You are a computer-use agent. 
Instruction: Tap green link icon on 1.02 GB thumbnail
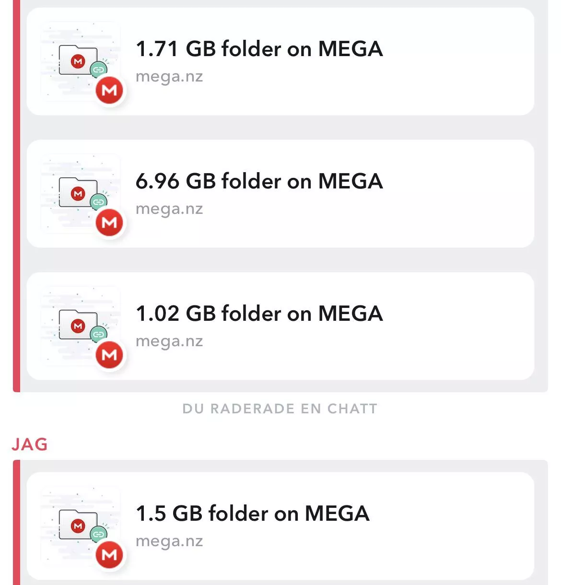tap(98, 334)
